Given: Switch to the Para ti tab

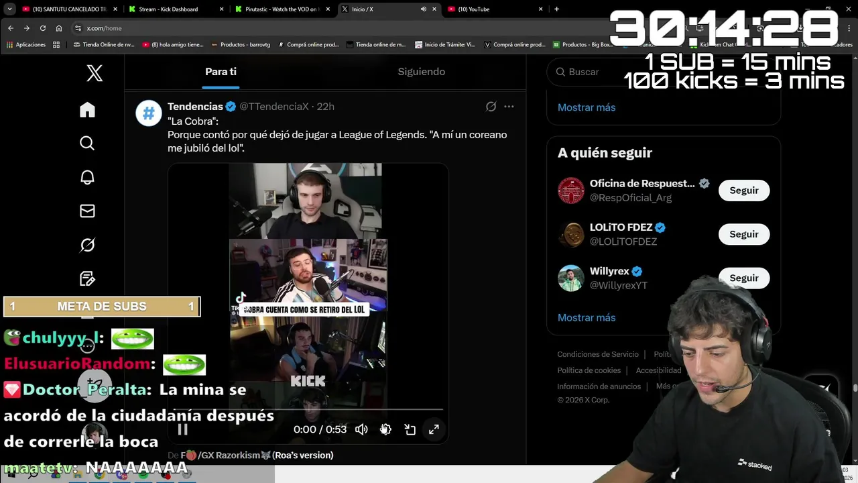Looking at the screenshot, I should [221, 72].
